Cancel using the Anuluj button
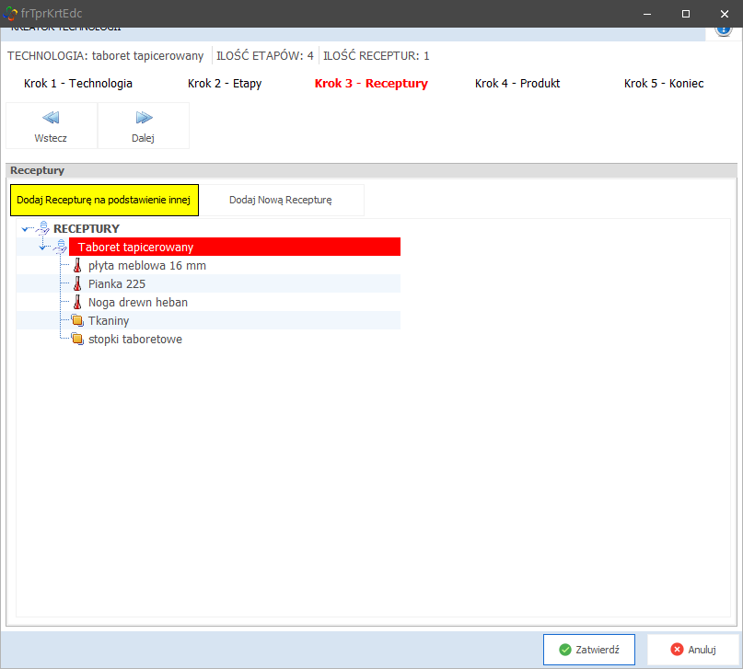This screenshot has width=743, height=669. click(x=693, y=649)
